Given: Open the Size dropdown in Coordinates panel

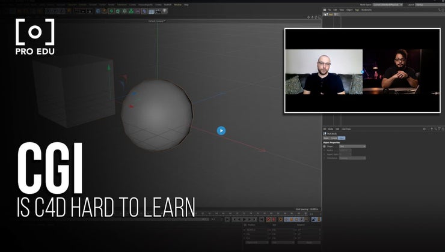Looking at the screenshot, I should pyautogui.click(x=283, y=242).
